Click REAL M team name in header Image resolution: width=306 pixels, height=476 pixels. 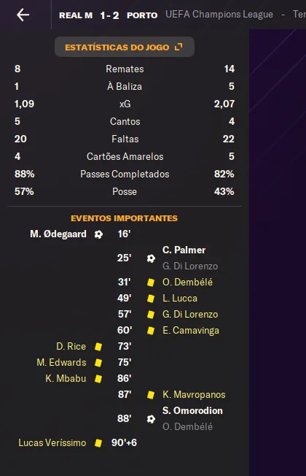click(x=76, y=15)
